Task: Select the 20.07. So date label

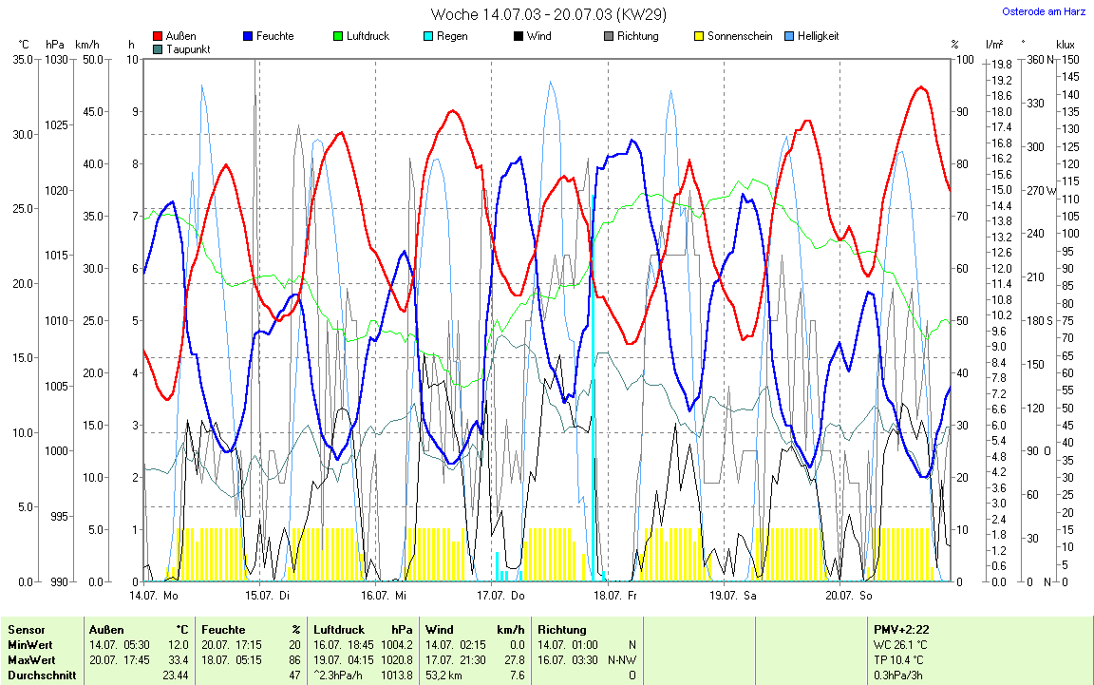Action: tap(848, 596)
